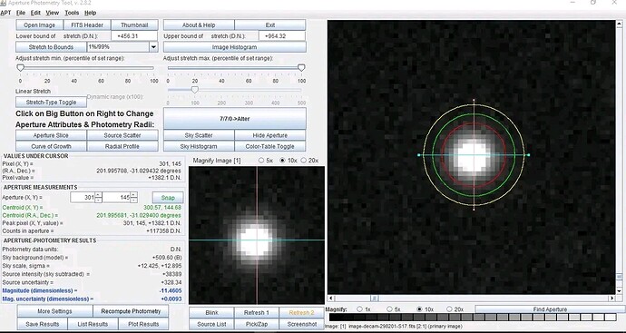Screen dimensions: 626x333
Task: Click into the Aperture X field showing 301
Action: (83, 197)
